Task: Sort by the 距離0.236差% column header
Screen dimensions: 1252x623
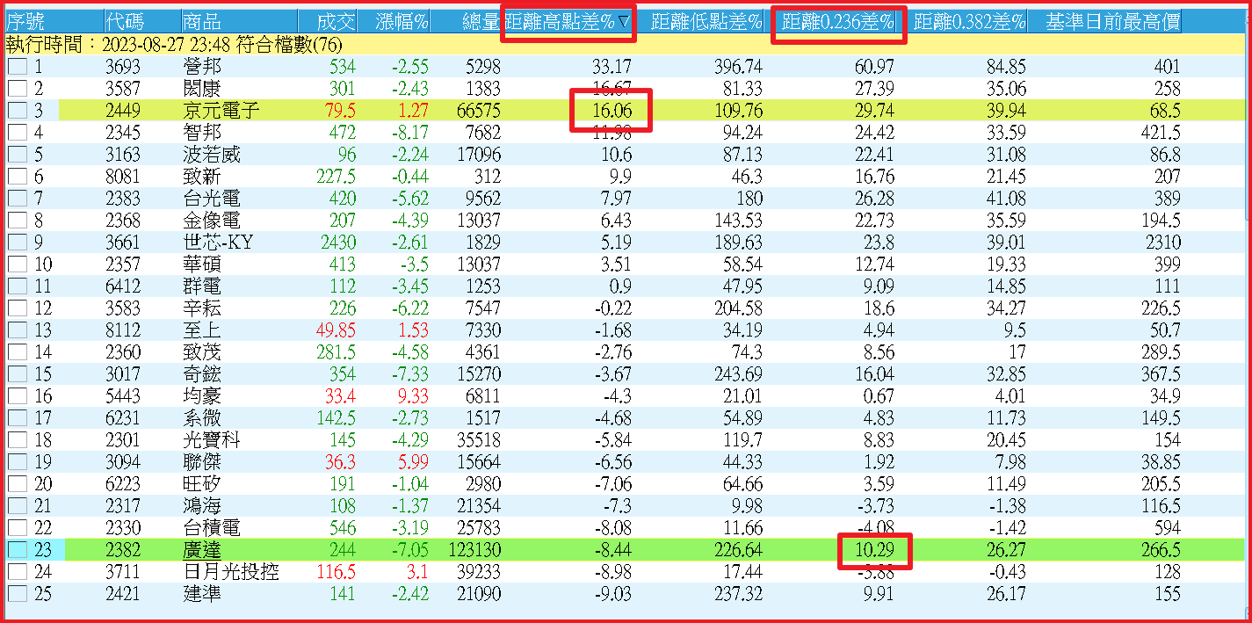Action: 837,23
